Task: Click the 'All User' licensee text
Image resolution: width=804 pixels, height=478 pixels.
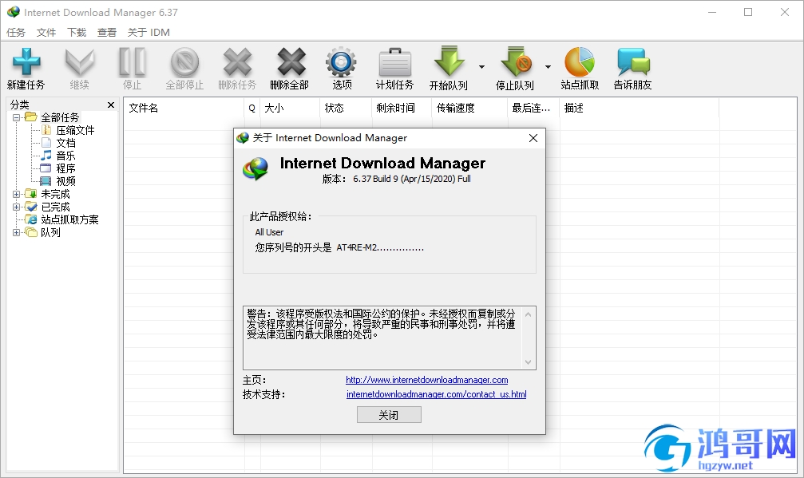Action: coord(269,232)
